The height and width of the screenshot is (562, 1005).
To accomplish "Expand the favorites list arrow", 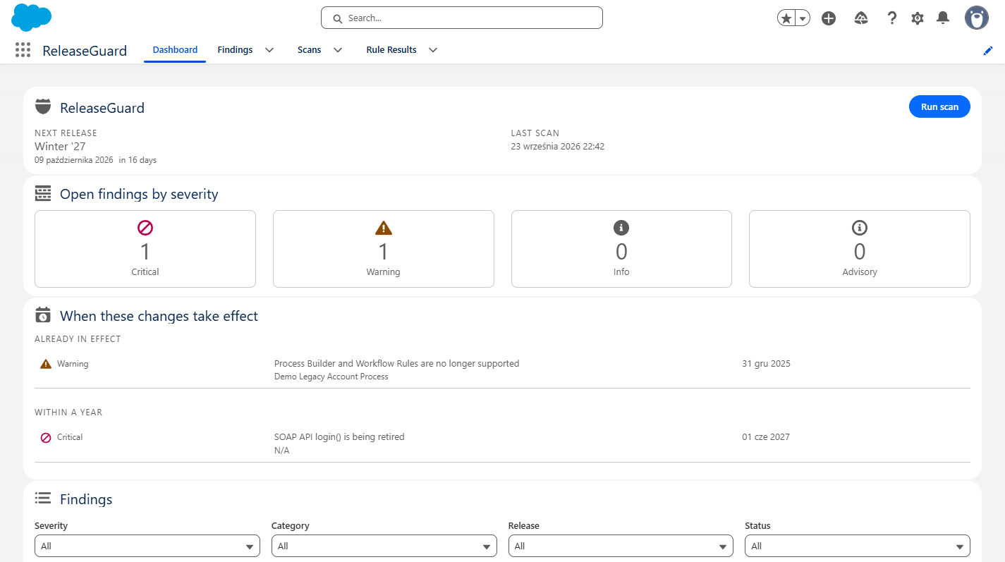I will pyautogui.click(x=803, y=18).
